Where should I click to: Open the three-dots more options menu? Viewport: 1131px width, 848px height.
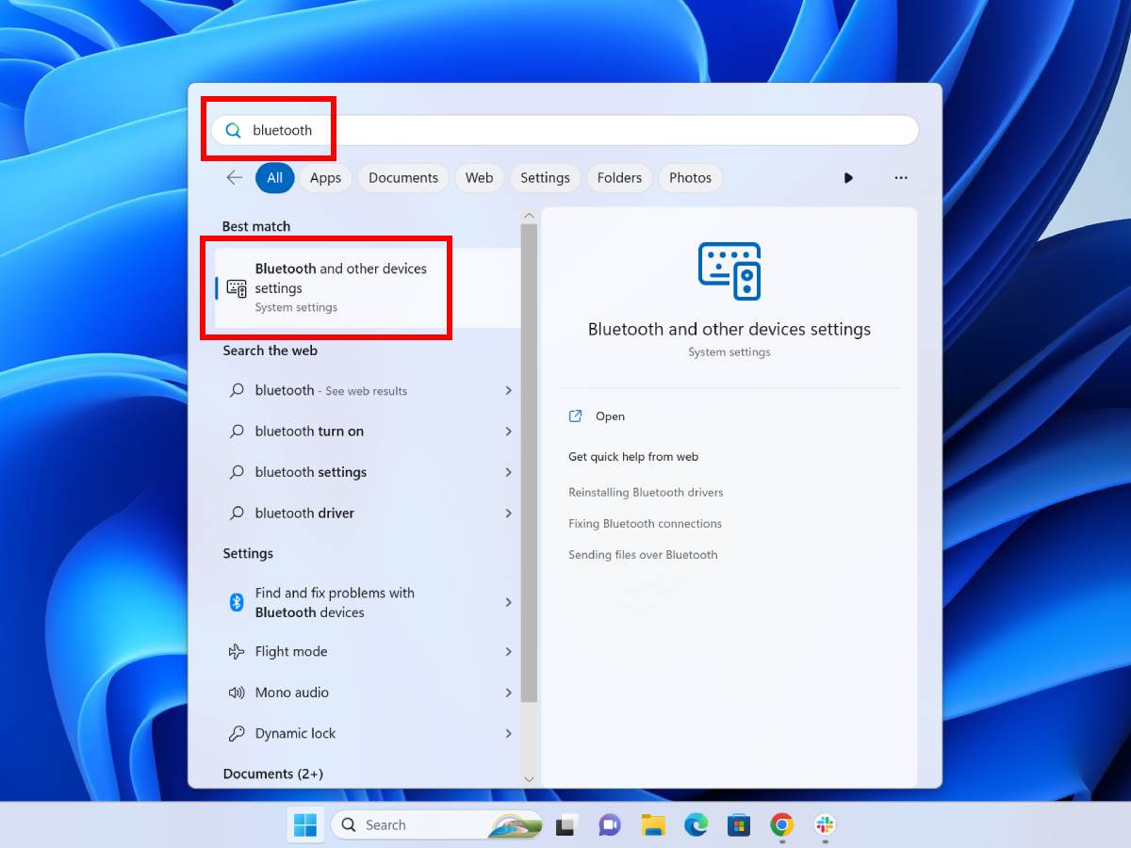click(x=901, y=178)
